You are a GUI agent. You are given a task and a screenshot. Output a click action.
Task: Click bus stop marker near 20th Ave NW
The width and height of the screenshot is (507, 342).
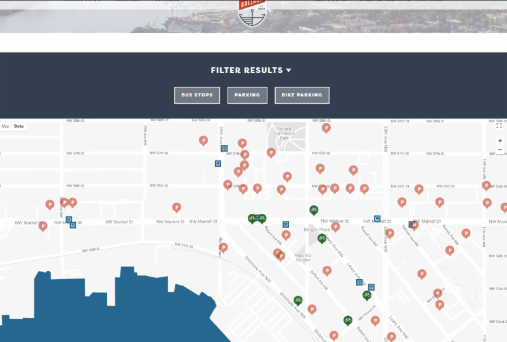(377, 219)
